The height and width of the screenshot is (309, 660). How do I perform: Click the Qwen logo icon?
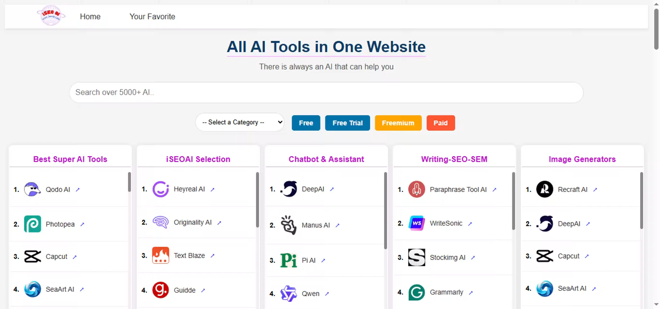coord(289,293)
